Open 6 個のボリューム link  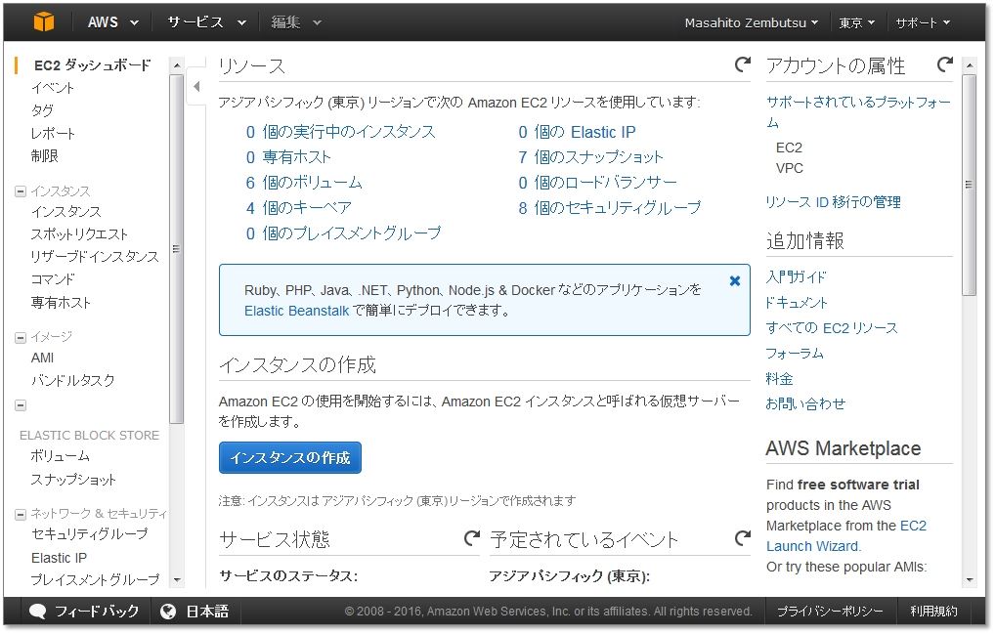tap(304, 183)
